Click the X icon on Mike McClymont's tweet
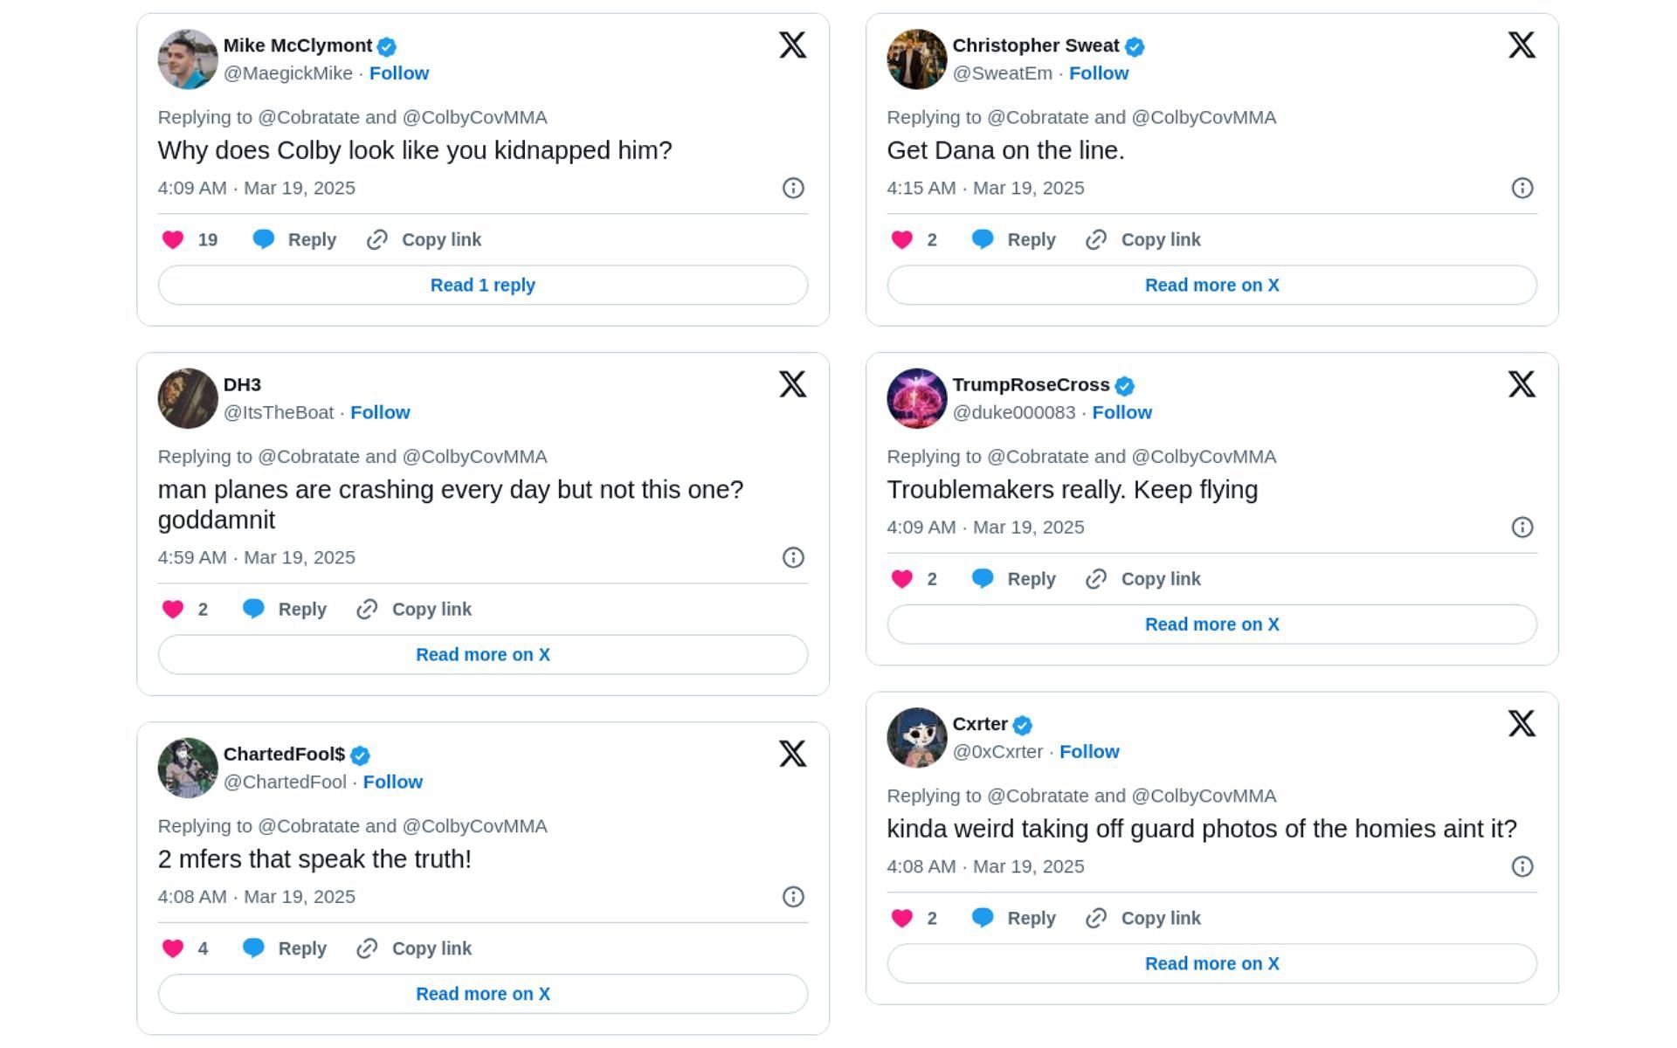This screenshot has width=1677, height=1048. pyautogui.click(x=790, y=46)
